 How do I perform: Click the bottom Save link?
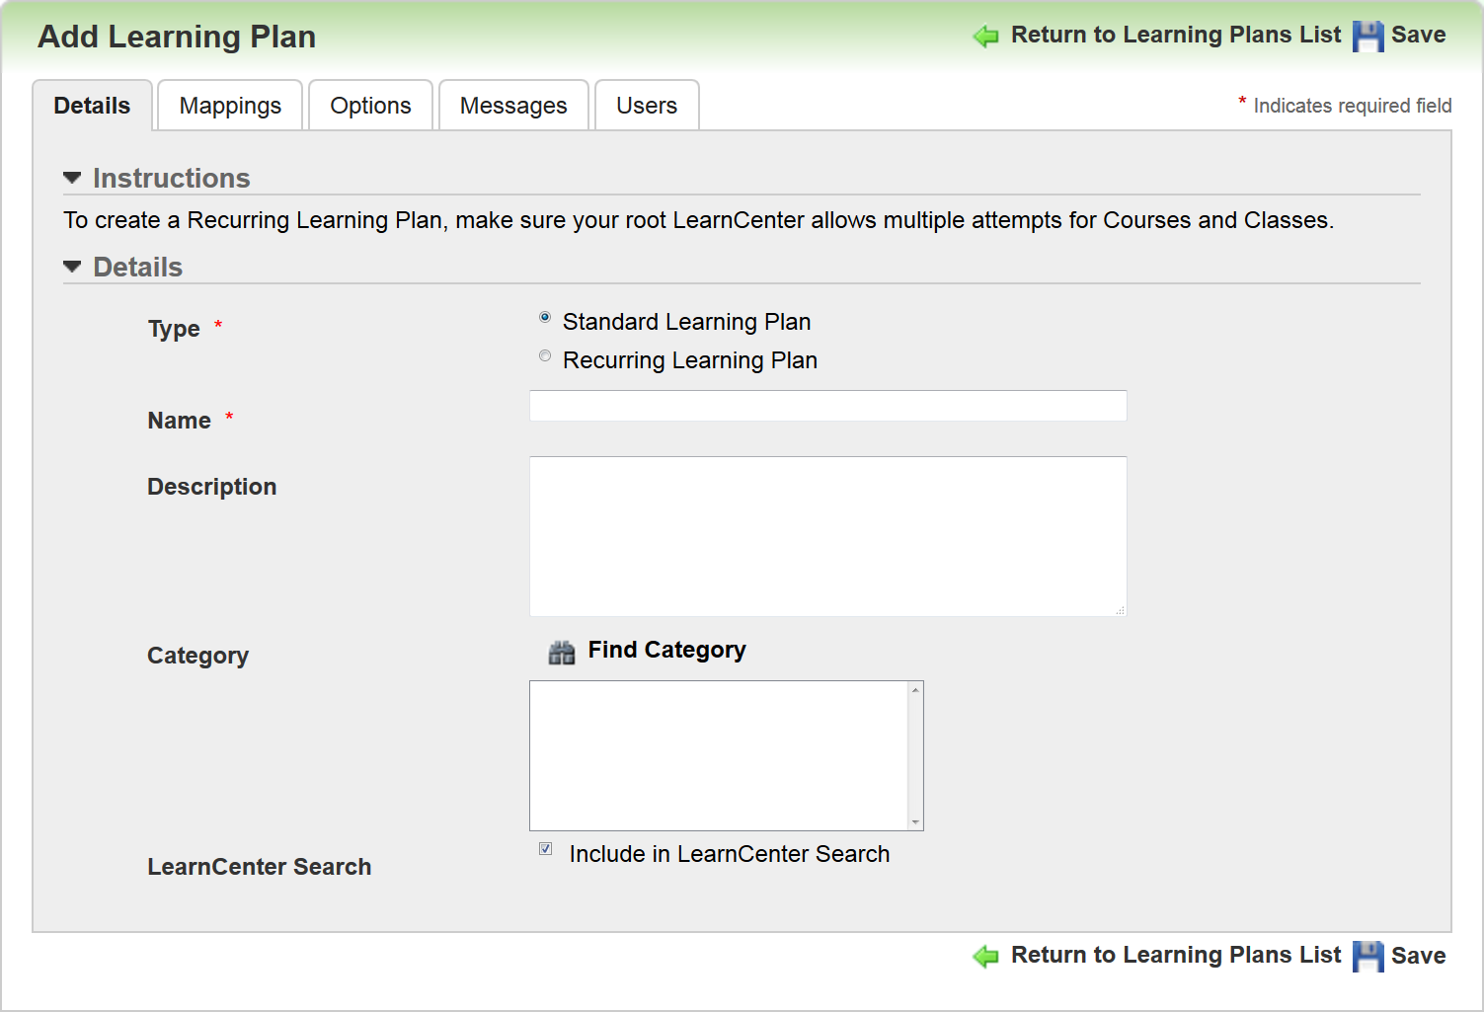[1418, 956]
